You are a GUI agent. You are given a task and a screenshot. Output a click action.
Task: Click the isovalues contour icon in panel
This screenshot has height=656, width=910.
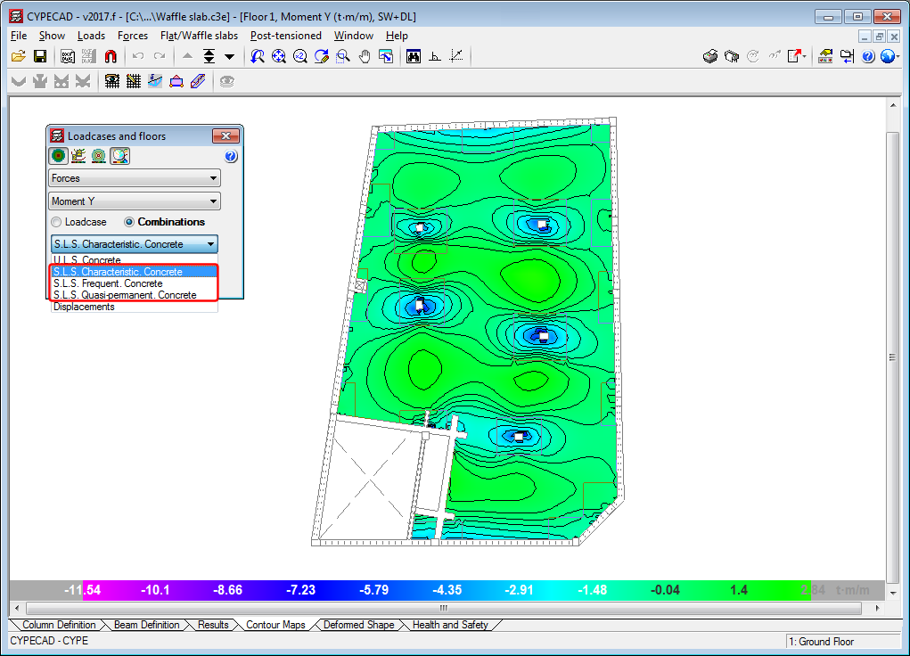pyautogui.click(x=99, y=156)
